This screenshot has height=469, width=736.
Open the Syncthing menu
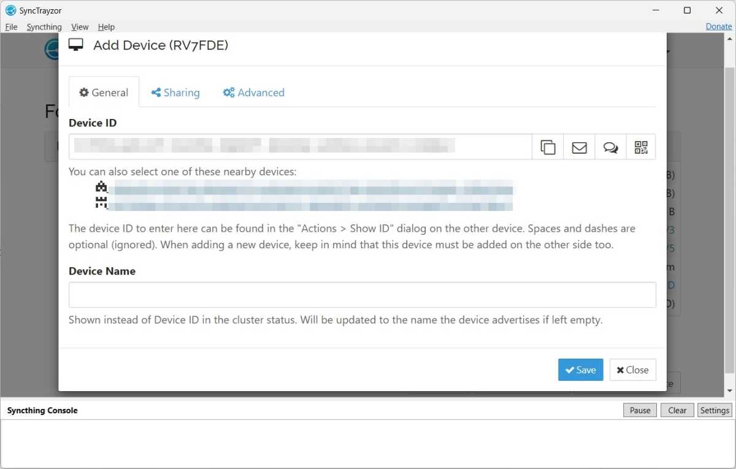click(x=44, y=27)
